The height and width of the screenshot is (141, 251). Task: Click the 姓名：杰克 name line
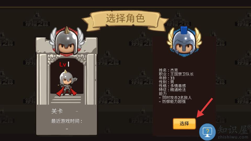click(168, 70)
